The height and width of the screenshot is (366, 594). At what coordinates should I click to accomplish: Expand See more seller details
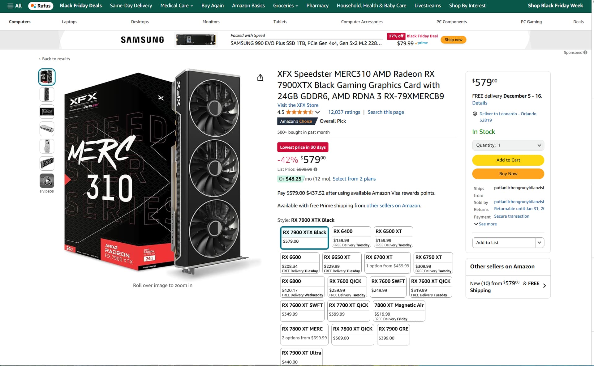click(x=485, y=224)
